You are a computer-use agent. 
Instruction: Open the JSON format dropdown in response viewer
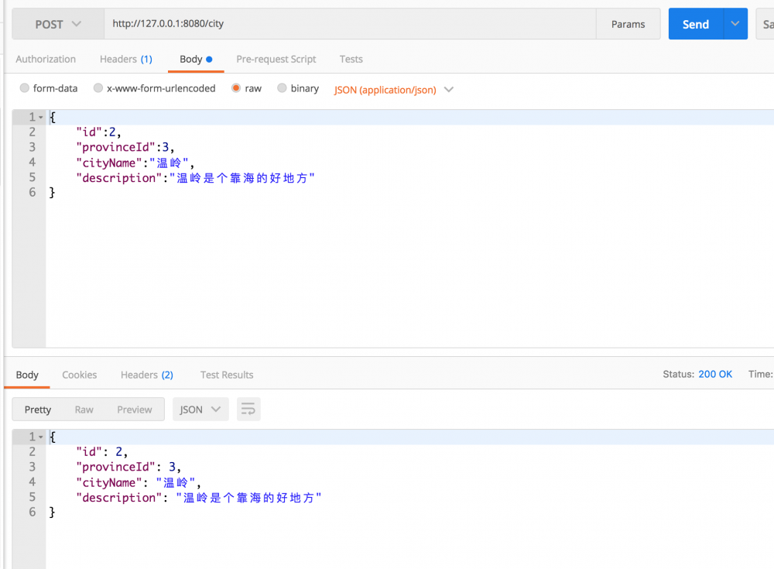(200, 409)
